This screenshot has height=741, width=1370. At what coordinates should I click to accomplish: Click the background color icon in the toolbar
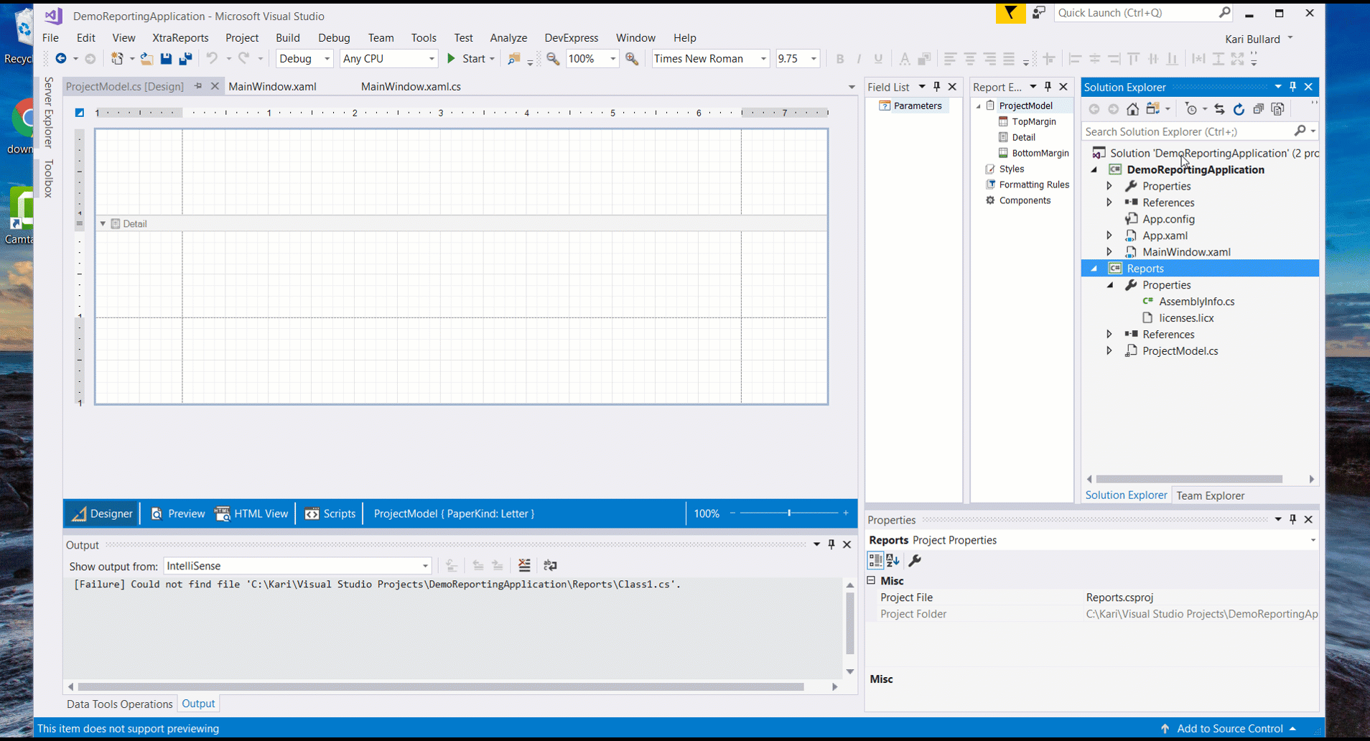[x=925, y=59]
